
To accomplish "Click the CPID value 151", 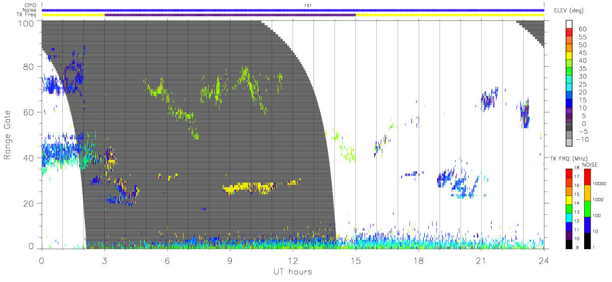I will [x=308, y=5].
